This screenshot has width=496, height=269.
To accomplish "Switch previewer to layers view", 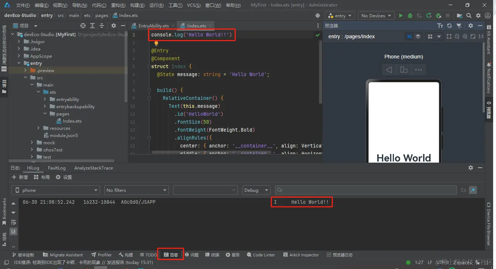I will (418, 36).
